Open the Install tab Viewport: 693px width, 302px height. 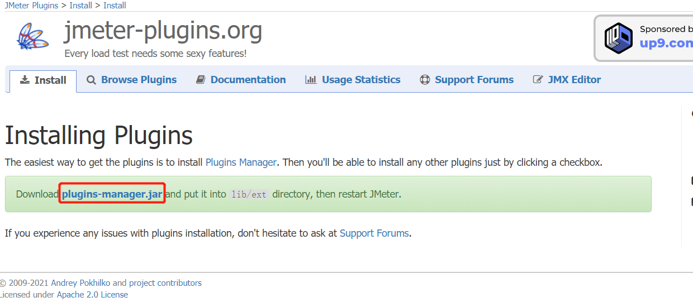43,80
